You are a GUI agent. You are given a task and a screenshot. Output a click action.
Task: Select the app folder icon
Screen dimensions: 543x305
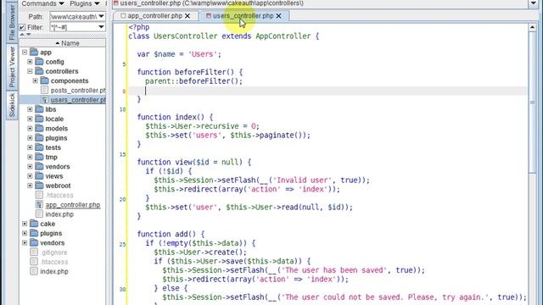pos(34,53)
